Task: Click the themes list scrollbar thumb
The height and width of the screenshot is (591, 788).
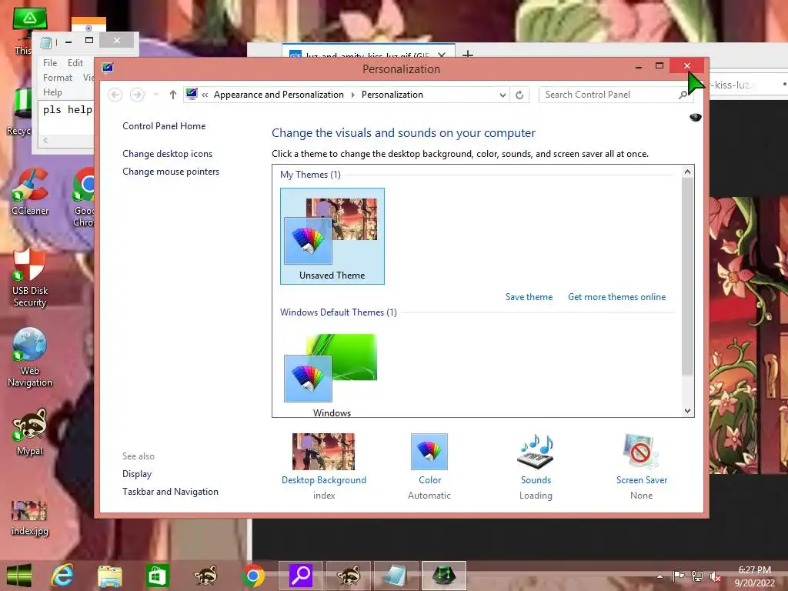Action: pyautogui.click(x=687, y=277)
